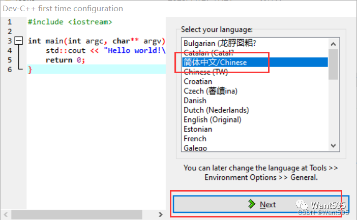Click the language list vertical scrollbar thumb
The height and width of the screenshot is (220, 357).
[333, 65]
